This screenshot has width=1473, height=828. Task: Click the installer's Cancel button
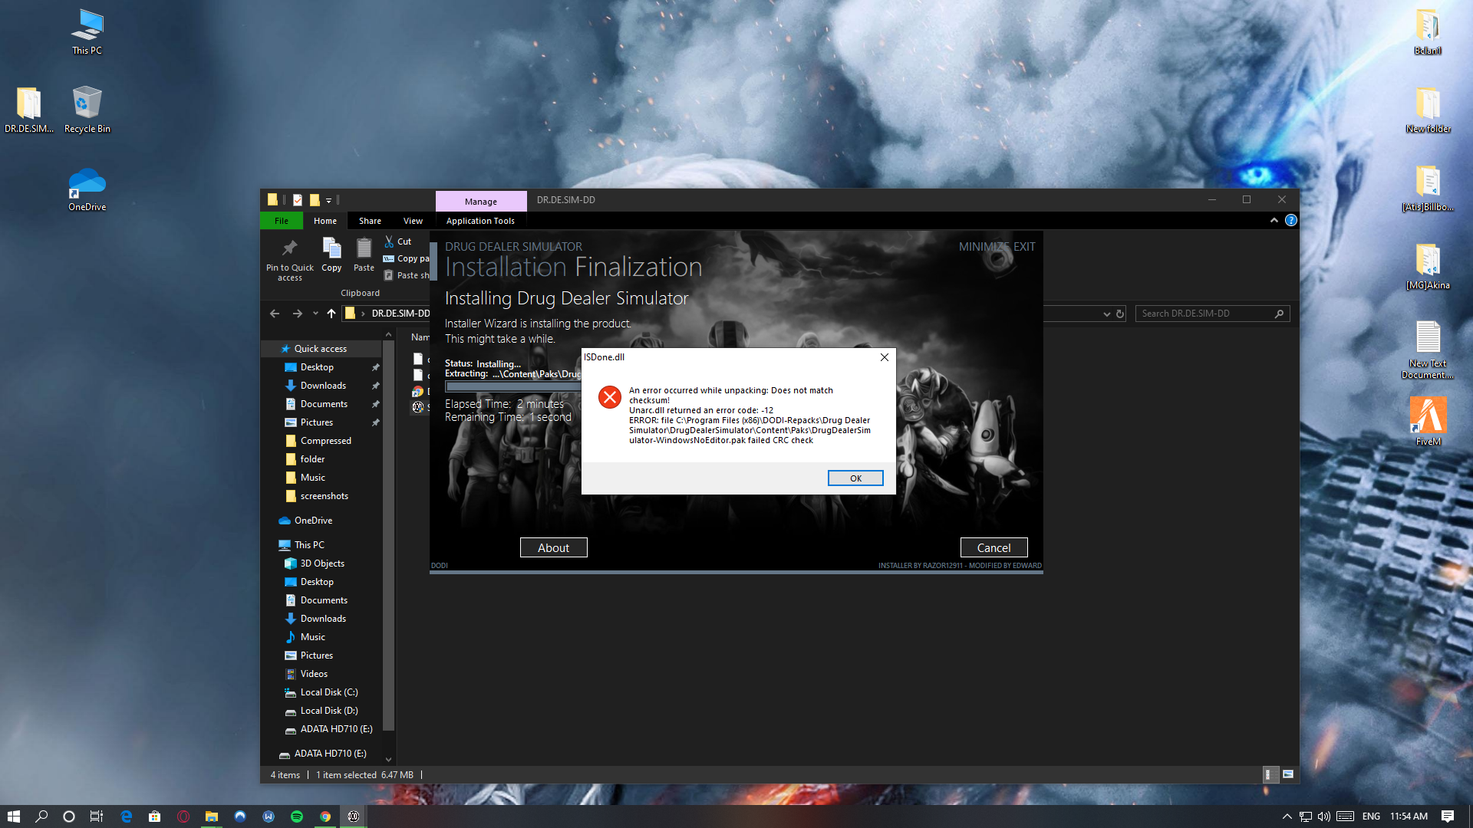click(994, 547)
